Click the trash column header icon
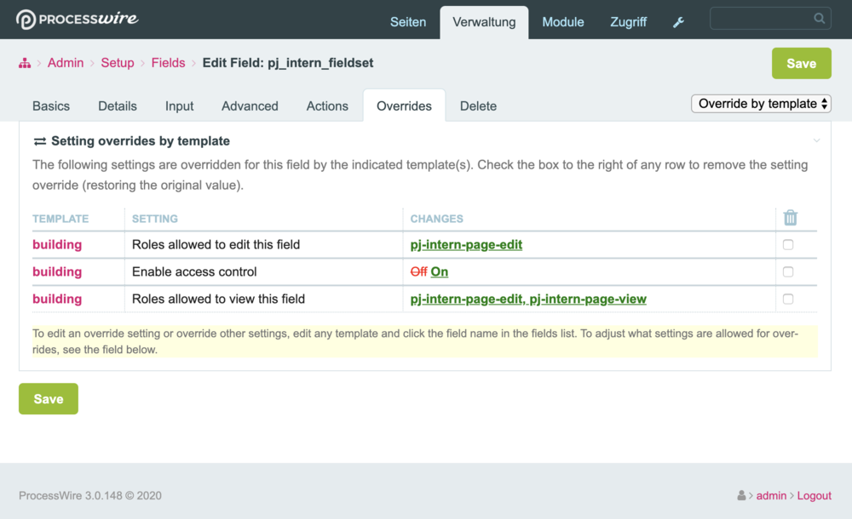Viewport: 852px width, 519px height. [790, 218]
